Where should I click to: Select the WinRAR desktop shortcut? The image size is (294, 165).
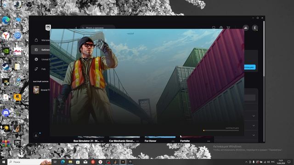(6, 143)
